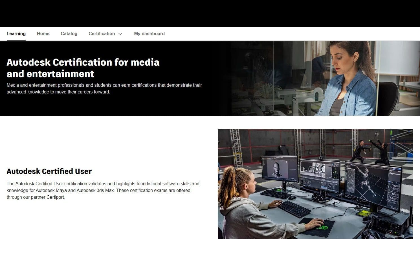Image resolution: width=420 pixels, height=257 pixels.
Task: Follow the Certiport link
Action: click(56, 197)
